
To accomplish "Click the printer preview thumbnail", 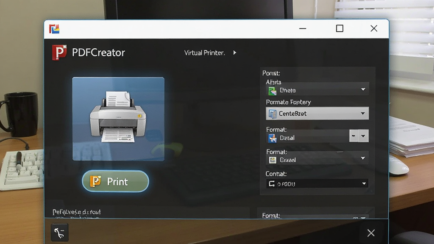I will click(x=118, y=119).
